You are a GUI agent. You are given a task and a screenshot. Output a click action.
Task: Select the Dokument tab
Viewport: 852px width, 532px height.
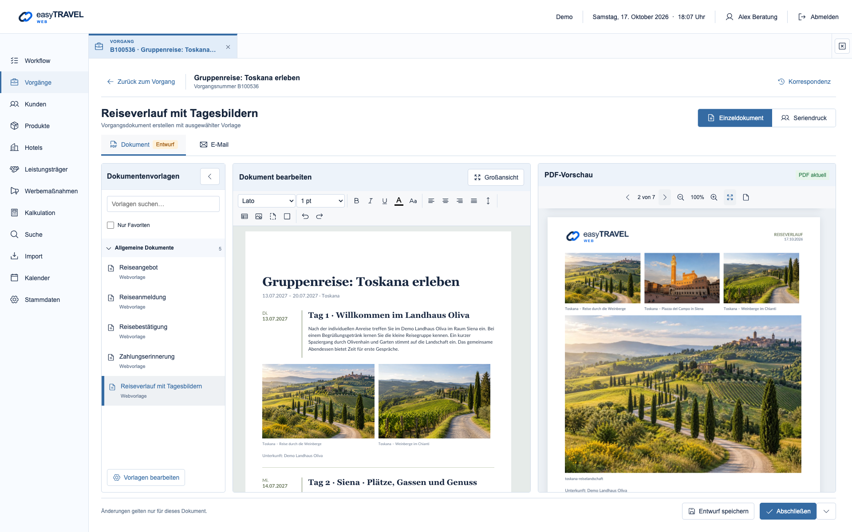(144, 145)
